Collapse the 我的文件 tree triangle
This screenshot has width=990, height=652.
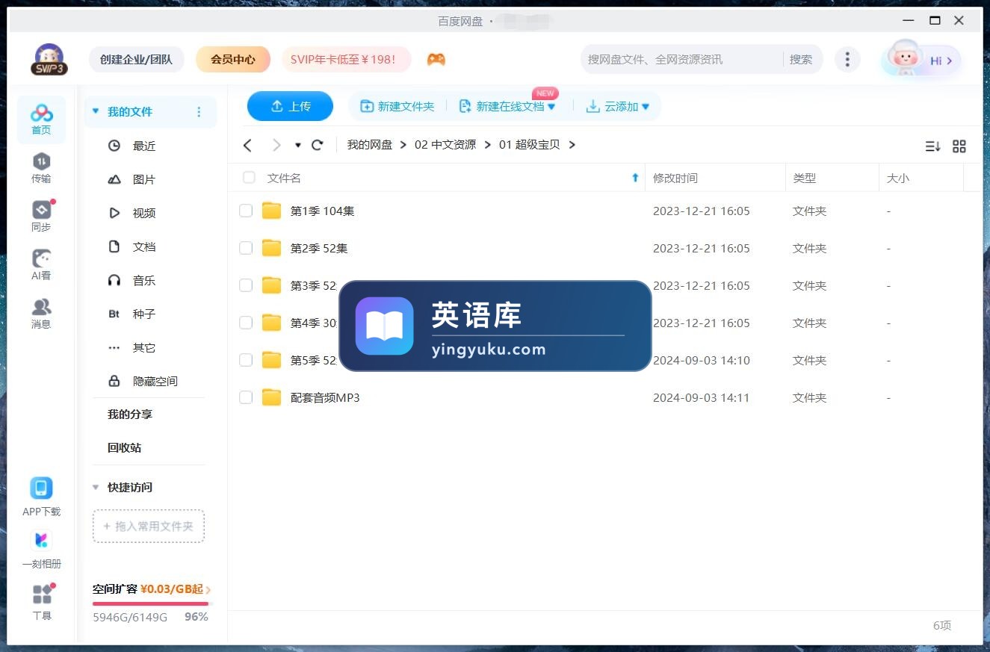tap(96, 111)
